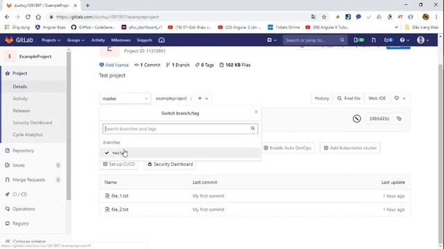This screenshot has width=444, height=249.
Task: Open a new browser tab
Action: coord(88,6)
